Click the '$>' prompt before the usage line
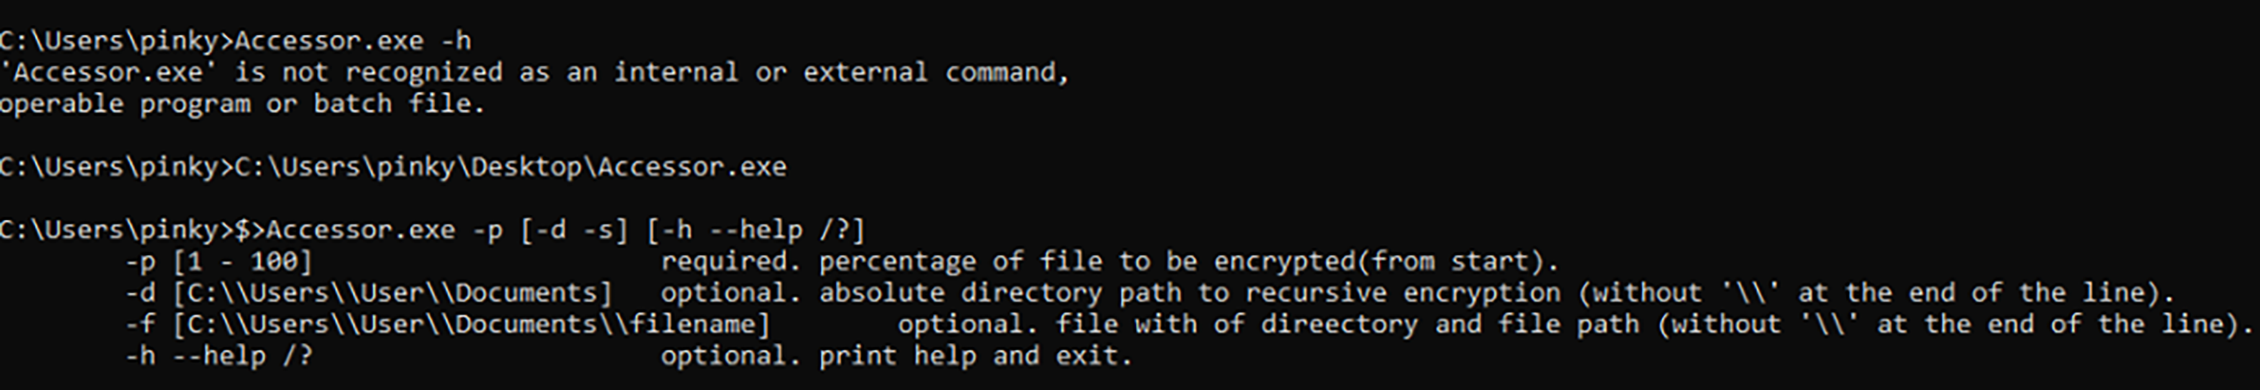This screenshot has height=390, width=2260. click(x=250, y=230)
